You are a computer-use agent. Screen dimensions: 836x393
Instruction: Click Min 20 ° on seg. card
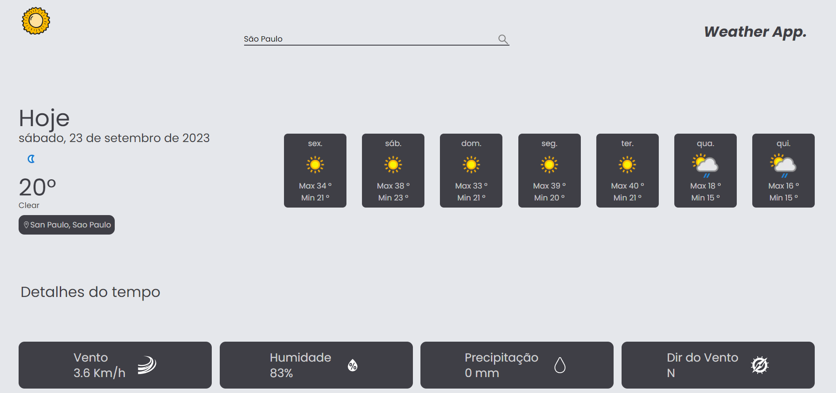pyautogui.click(x=549, y=198)
